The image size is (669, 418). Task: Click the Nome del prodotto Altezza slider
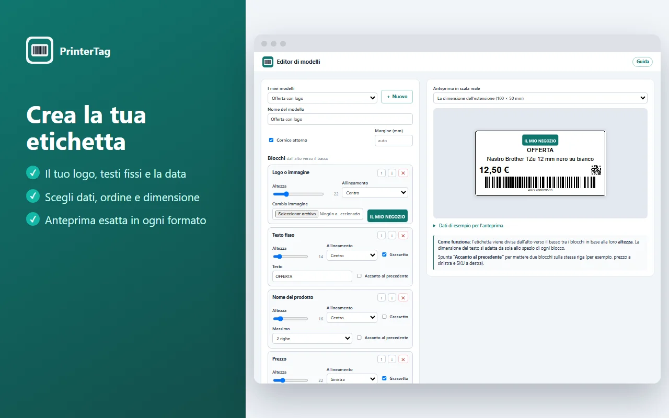[290, 318]
